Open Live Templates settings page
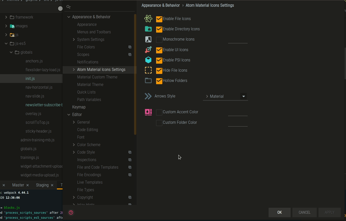The image size is (346, 221). [x=90, y=182]
